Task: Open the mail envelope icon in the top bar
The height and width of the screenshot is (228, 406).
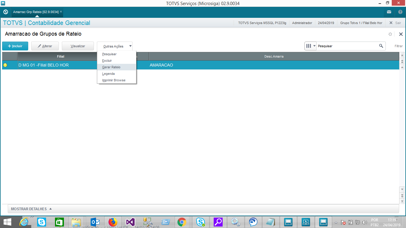Action: pos(389,12)
